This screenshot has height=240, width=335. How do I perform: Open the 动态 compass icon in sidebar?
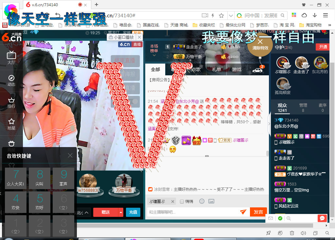(x=11, y=81)
